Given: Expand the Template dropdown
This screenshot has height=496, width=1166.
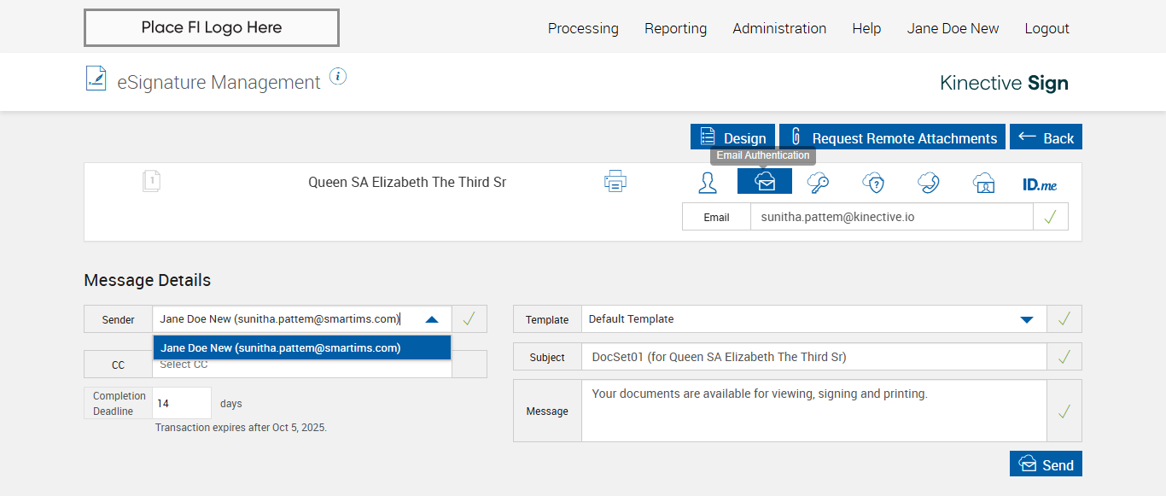Looking at the screenshot, I should [x=1027, y=319].
